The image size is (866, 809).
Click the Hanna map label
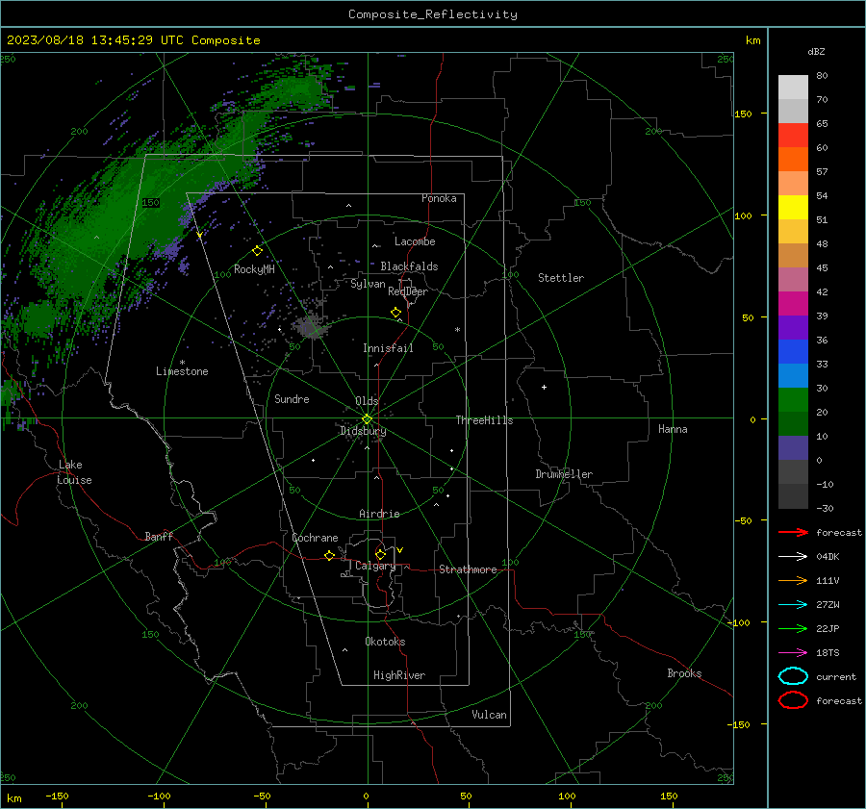673,429
